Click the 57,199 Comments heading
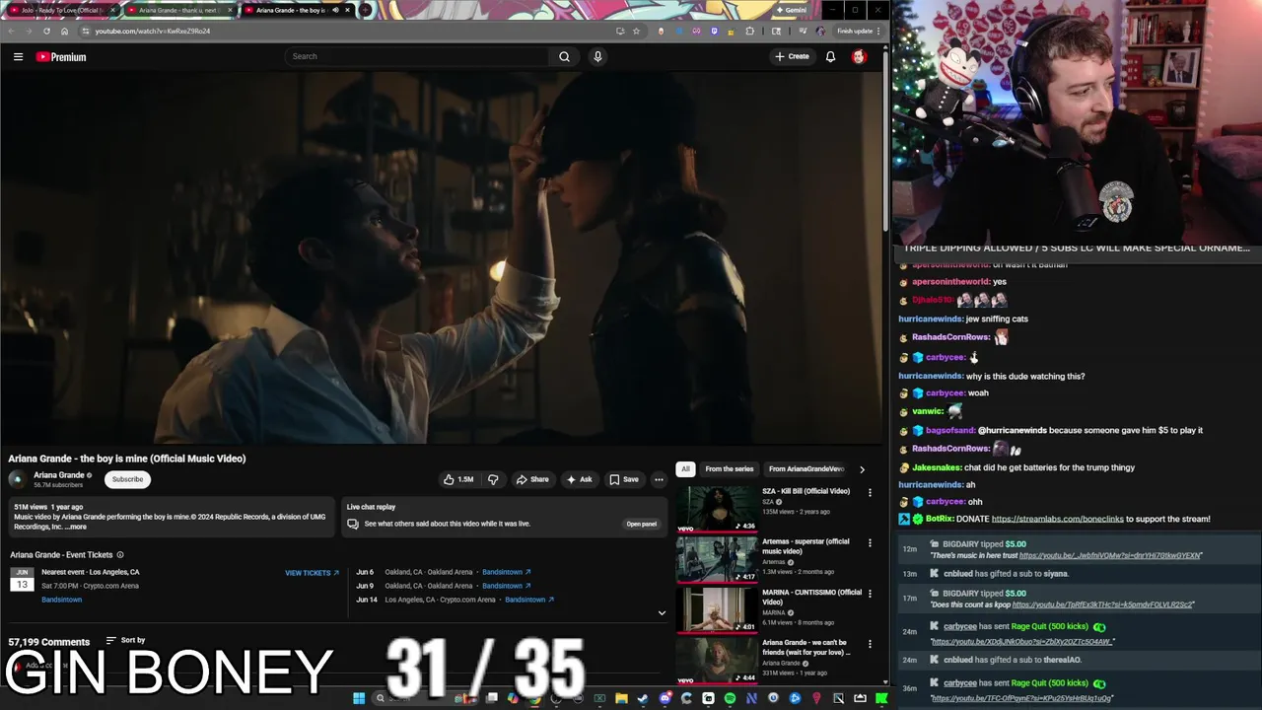The image size is (1262, 710). click(49, 642)
